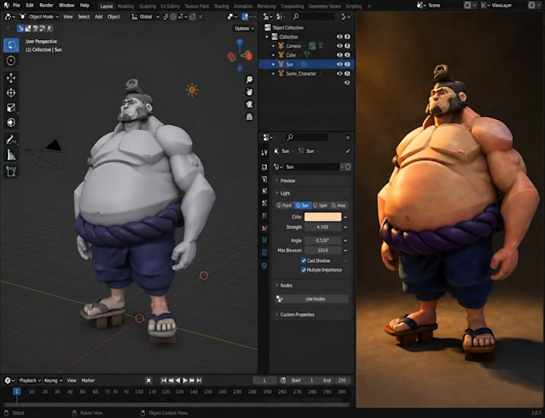
Task: Open the viewport Add menu
Action: coord(99,17)
